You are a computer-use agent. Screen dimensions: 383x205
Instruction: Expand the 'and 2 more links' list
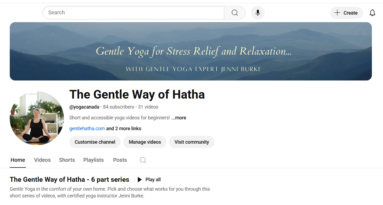click(x=124, y=129)
